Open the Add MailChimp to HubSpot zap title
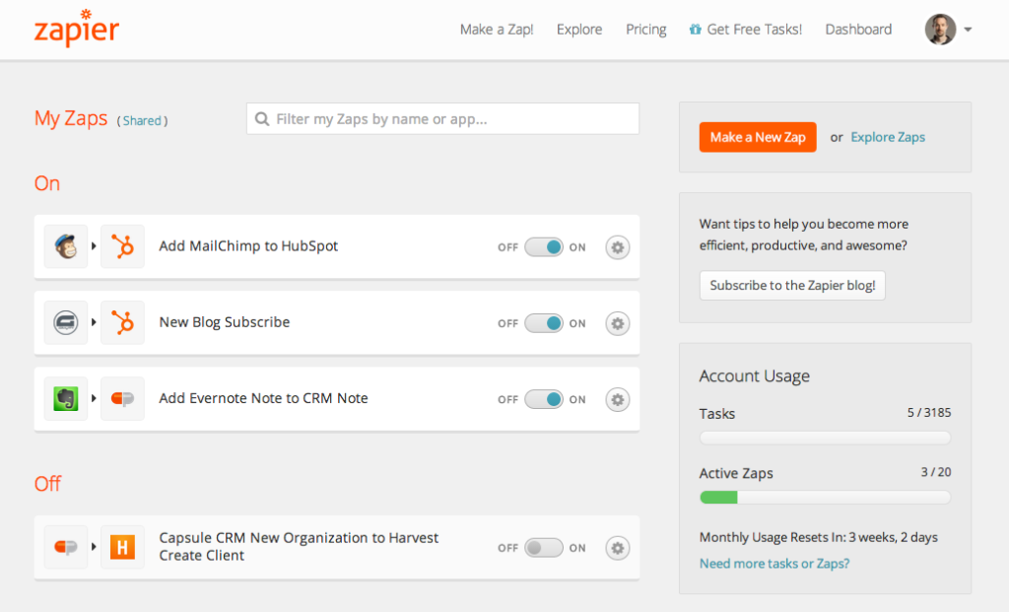The width and height of the screenshot is (1009, 612). pyautogui.click(x=248, y=245)
